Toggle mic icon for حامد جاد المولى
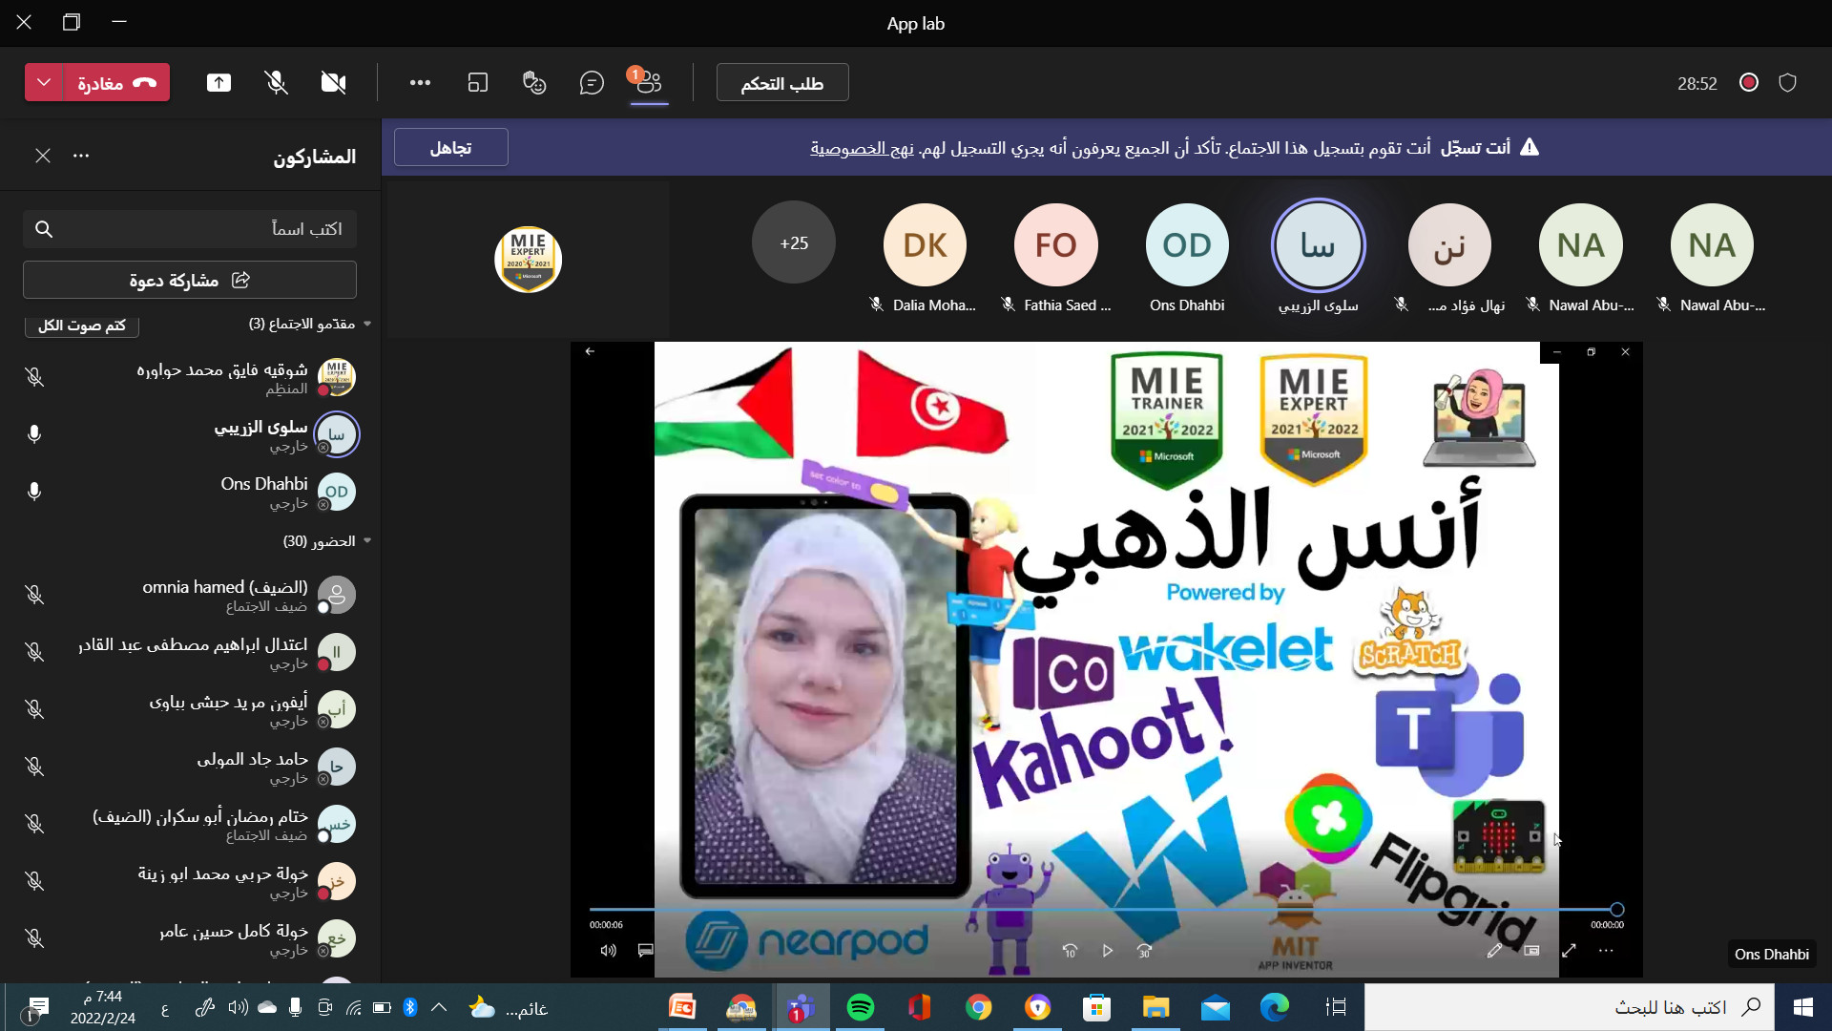The width and height of the screenshot is (1832, 1031). click(x=34, y=767)
